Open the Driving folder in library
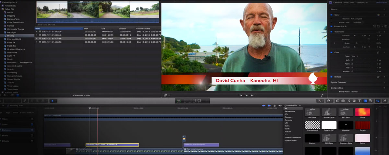 pos(11,36)
